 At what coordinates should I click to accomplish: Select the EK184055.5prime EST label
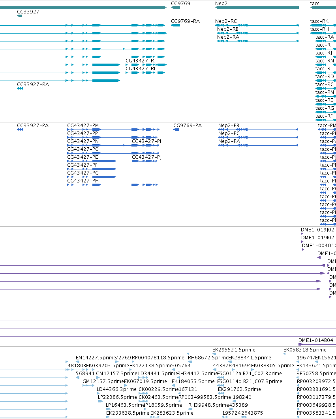(193, 381)
